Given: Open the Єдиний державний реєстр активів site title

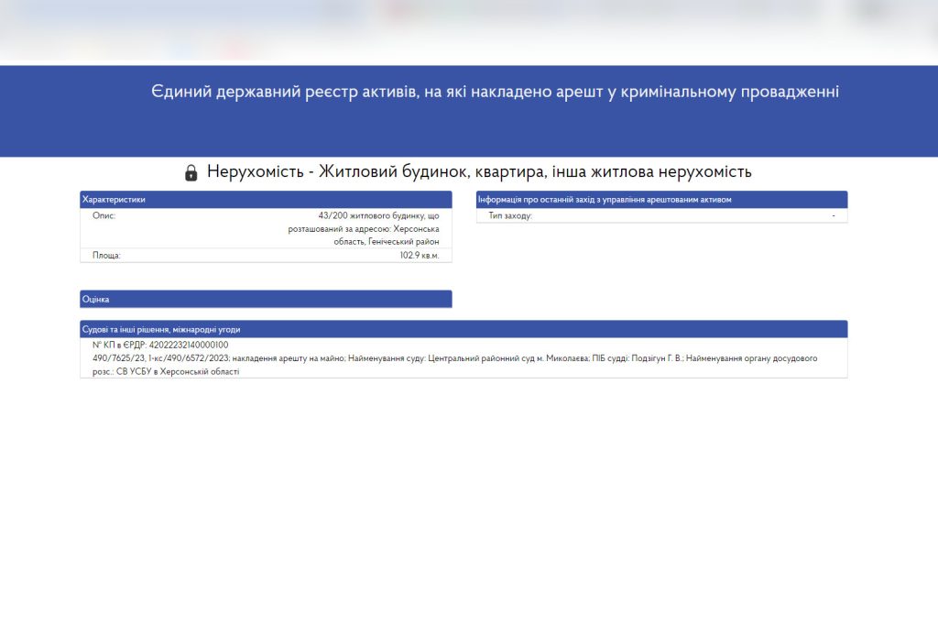Looking at the screenshot, I should click(x=495, y=92).
